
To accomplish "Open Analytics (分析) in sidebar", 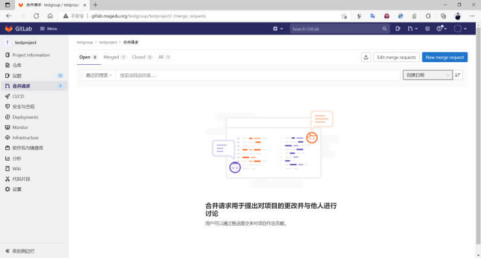I will coord(17,158).
